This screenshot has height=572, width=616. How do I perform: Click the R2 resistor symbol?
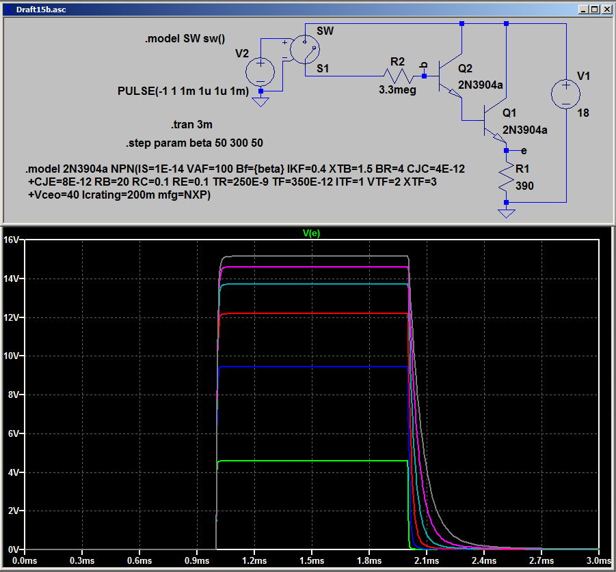(x=398, y=76)
